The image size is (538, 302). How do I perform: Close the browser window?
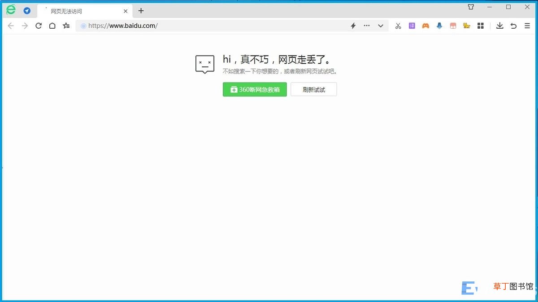527,7
